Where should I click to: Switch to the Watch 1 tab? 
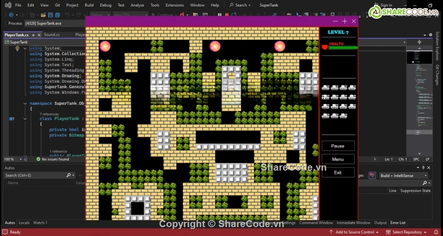pyautogui.click(x=40, y=223)
